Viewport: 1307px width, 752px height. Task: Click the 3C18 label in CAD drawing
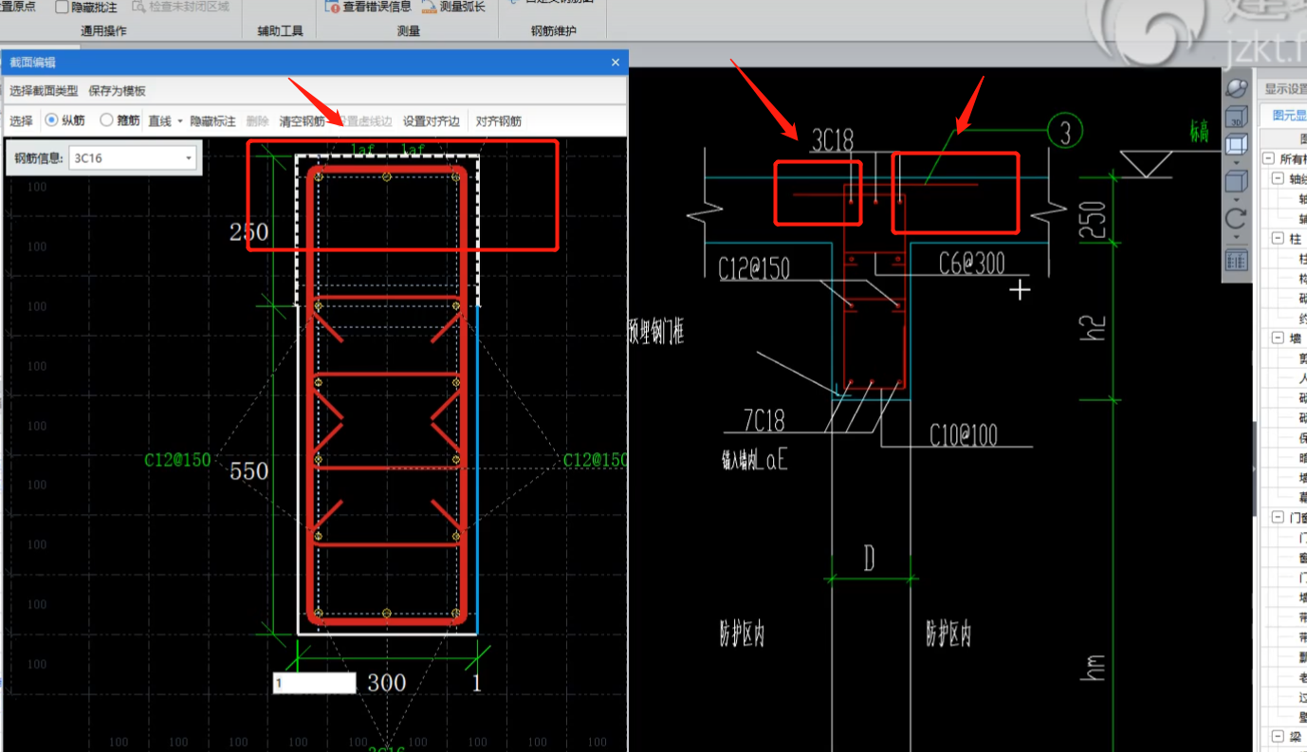click(833, 141)
